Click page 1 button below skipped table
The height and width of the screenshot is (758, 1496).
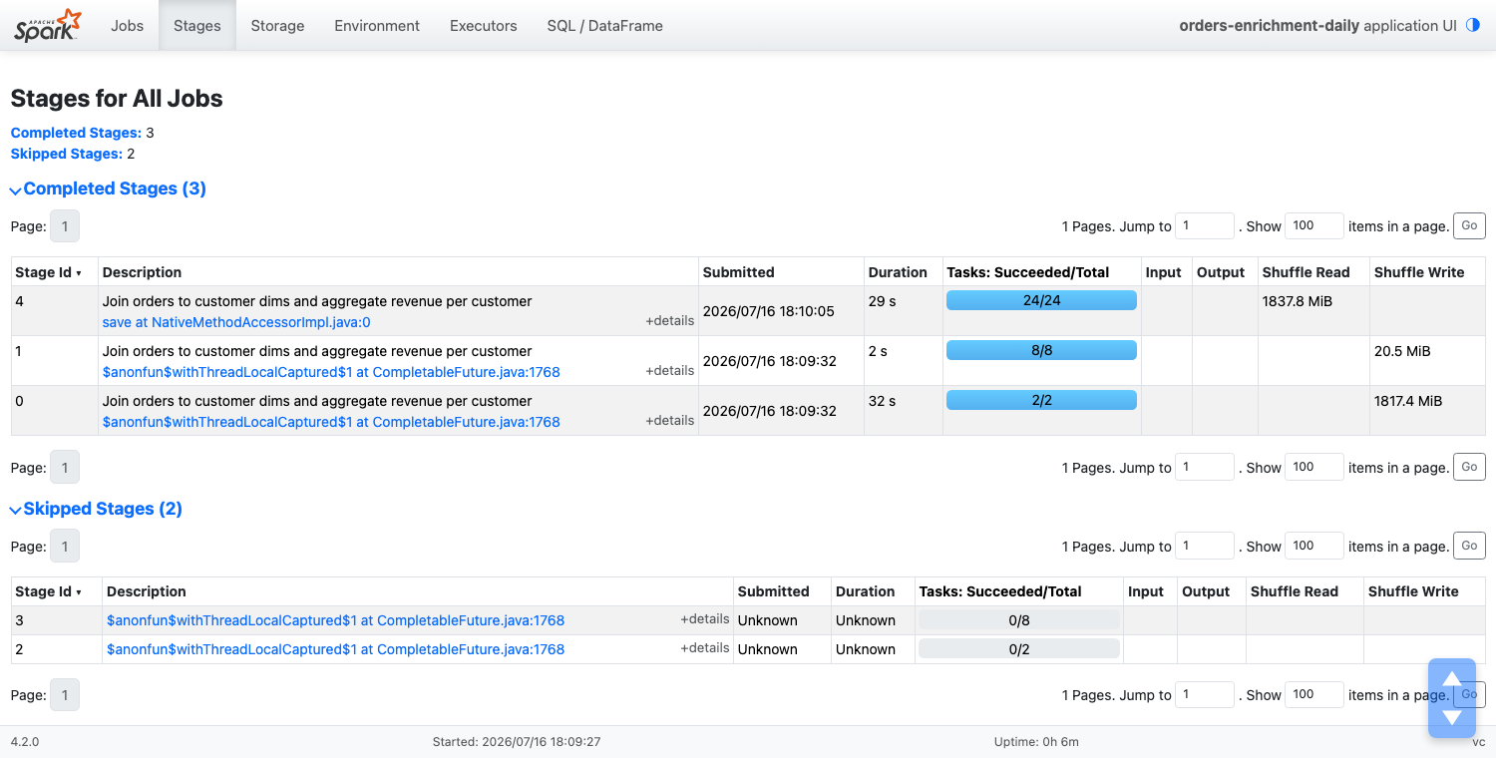pos(65,694)
